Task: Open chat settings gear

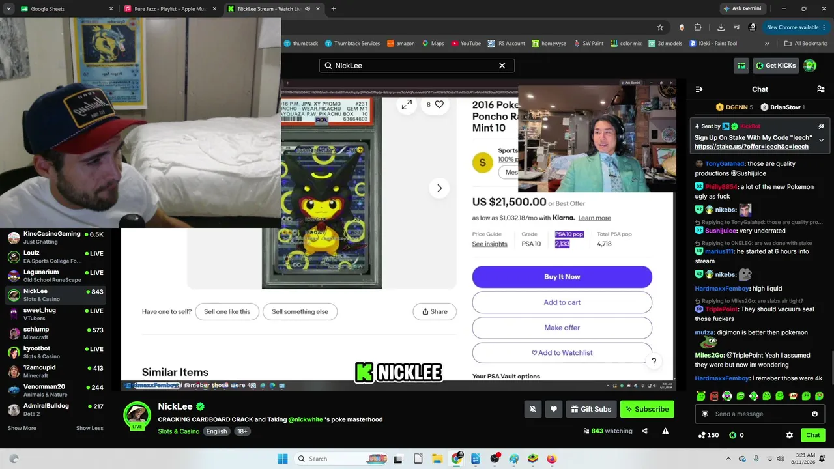Action: point(790,435)
